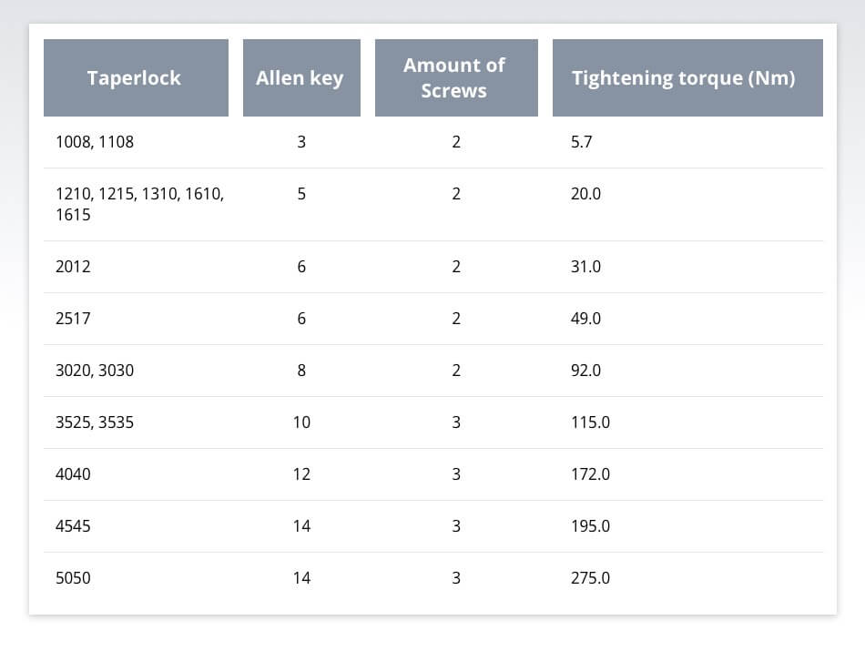Select the 3525, 3535 taperlock cell
865x651 pixels.
coord(95,422)
